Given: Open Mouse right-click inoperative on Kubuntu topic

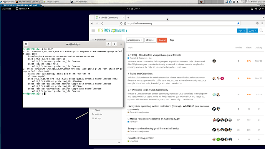Looking at the screenshot, I should tap(155, 119).
